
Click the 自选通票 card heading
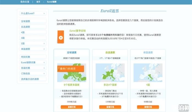pos(110,52)
